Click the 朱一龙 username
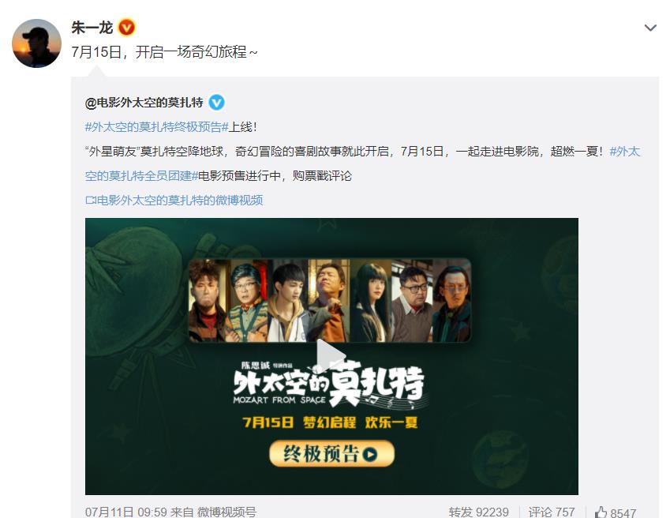670x518 pixels. 92,28
